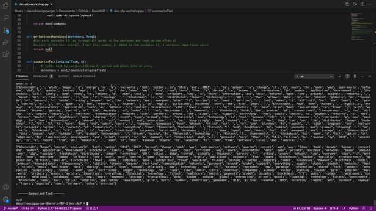The width and height of the screenshot is (376, 211).
Task: Open Accounts menu in activity bar
Action: point(5,187)
